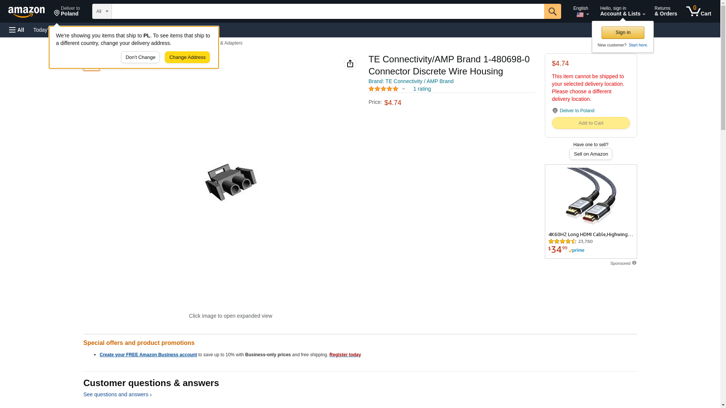This screenshot has width=726, height=408.
Task: Expand Account & Lists menu
Action: pyautogui.click(x=622, y=11)
